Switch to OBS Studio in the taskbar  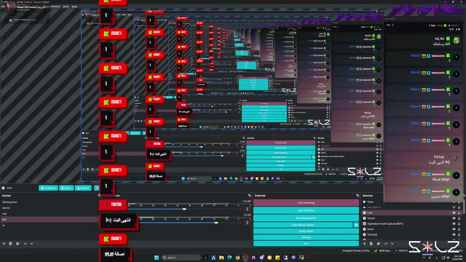point(245,258)
